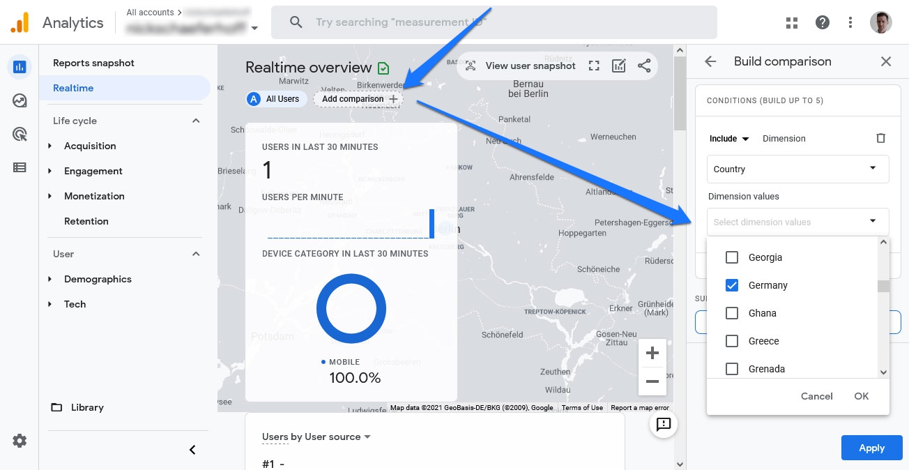
Task: Click the blue Apply button
Action: 872,448
